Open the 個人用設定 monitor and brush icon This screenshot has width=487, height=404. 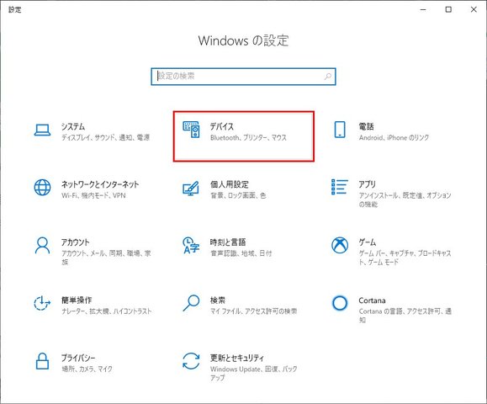click(x=191, y=189)
